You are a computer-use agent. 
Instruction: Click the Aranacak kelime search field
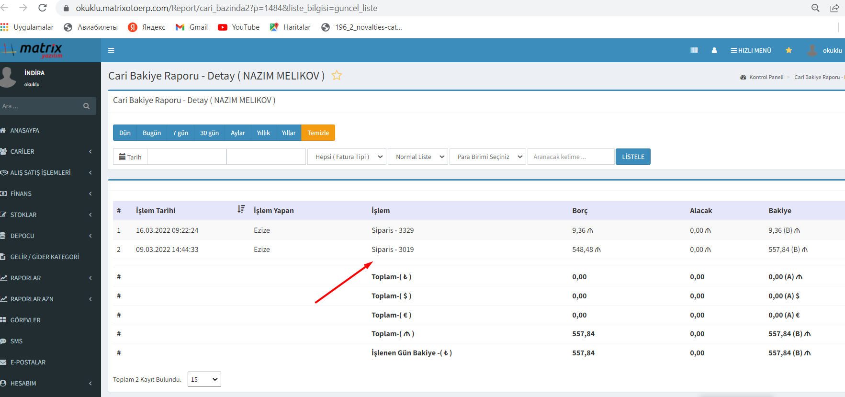point(571,157)
